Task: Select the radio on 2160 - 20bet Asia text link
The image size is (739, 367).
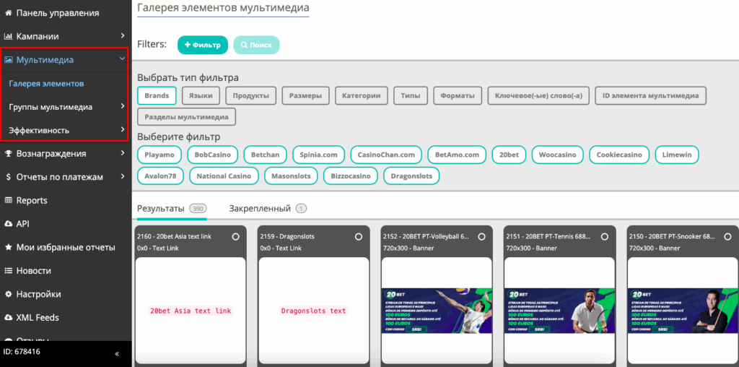Action: point(236,237)
